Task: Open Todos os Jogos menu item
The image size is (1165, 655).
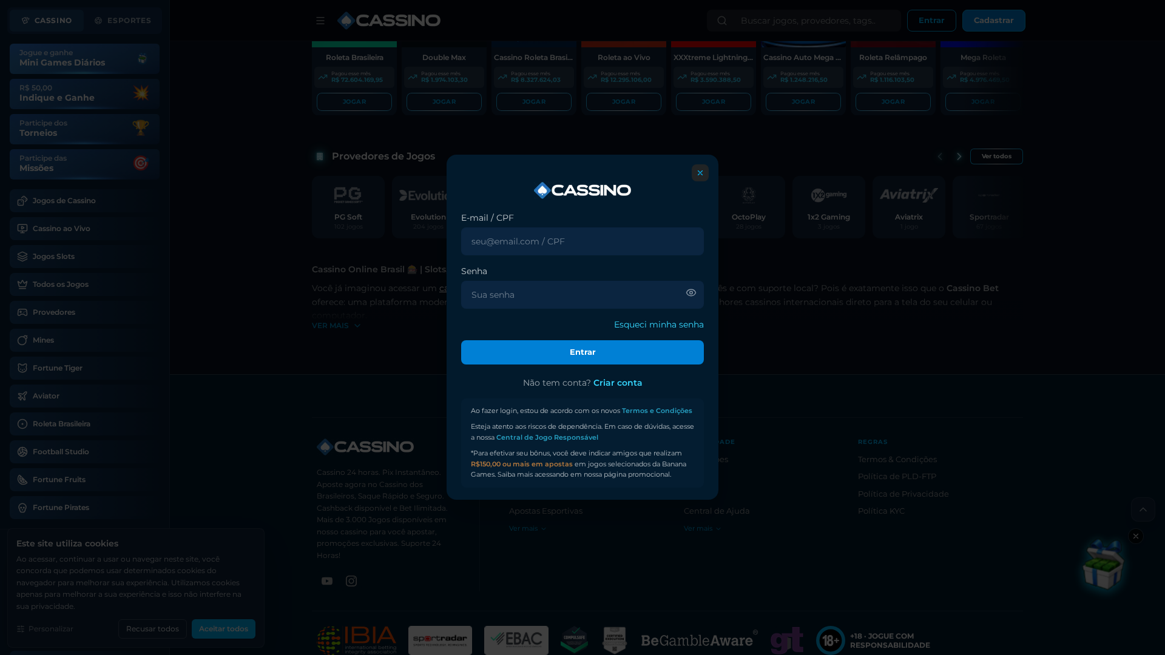Action: pos(84,284)
